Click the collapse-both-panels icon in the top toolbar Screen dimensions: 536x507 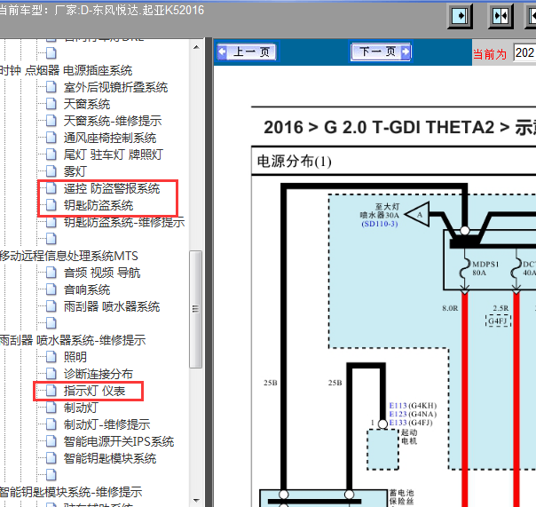click(501, 16)
